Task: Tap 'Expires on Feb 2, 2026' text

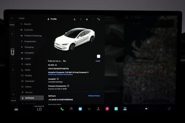Action: point(58,89)
